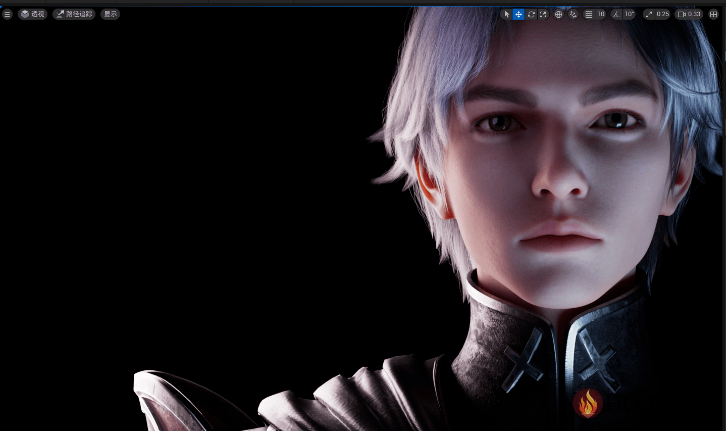The image size is (726, 431).
Task: Click the viewport layout maximize icon
Action: [x=713, y=14]
